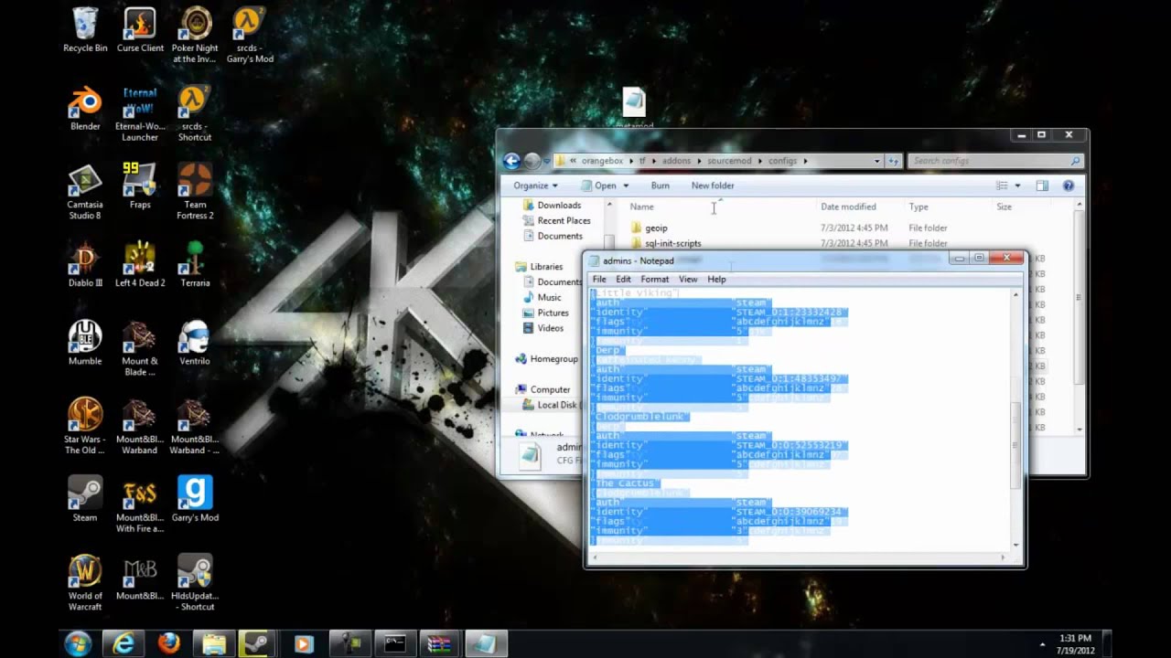
Task: Select Libraries in the navigation pane
Action: coord(546,267)
